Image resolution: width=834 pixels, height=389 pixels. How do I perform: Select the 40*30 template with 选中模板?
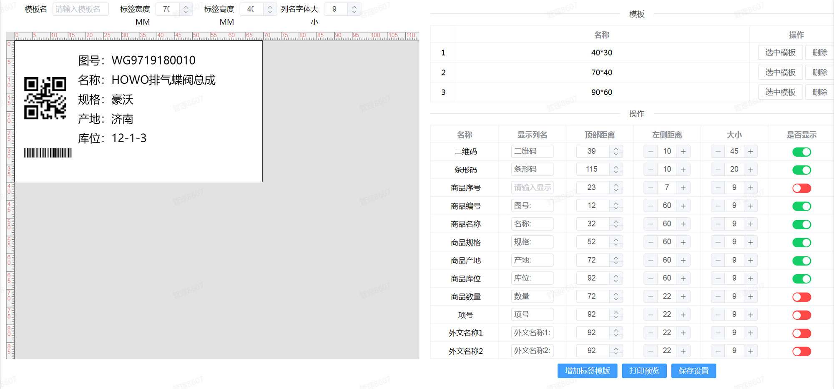tap(780, 52)
